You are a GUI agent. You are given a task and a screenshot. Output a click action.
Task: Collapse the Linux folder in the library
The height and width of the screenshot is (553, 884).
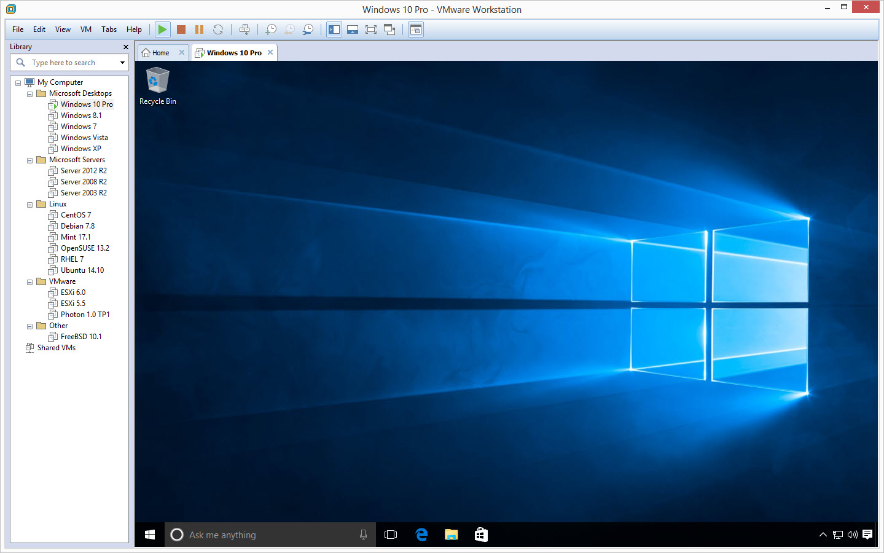point(29,205)
